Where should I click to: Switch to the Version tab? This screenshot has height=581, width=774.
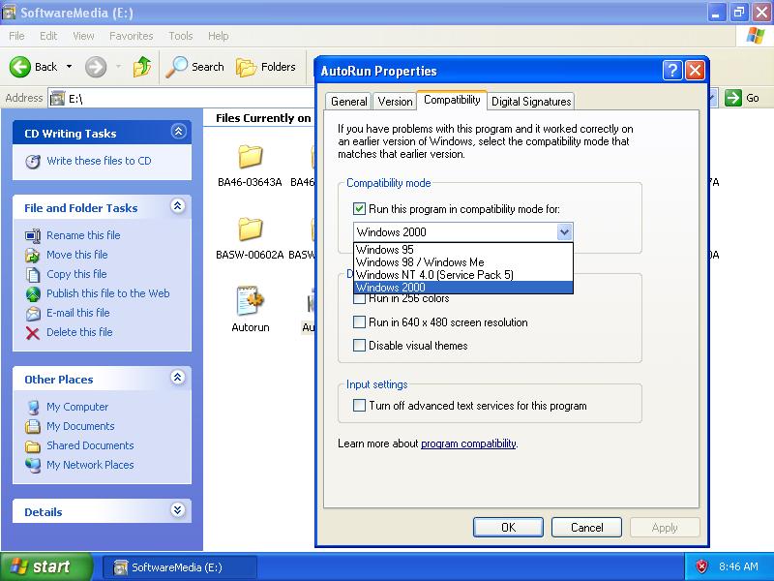pyautogui.click(x=395, y=102)
